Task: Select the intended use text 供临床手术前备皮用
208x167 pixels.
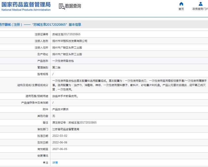Action: point(65,96)
